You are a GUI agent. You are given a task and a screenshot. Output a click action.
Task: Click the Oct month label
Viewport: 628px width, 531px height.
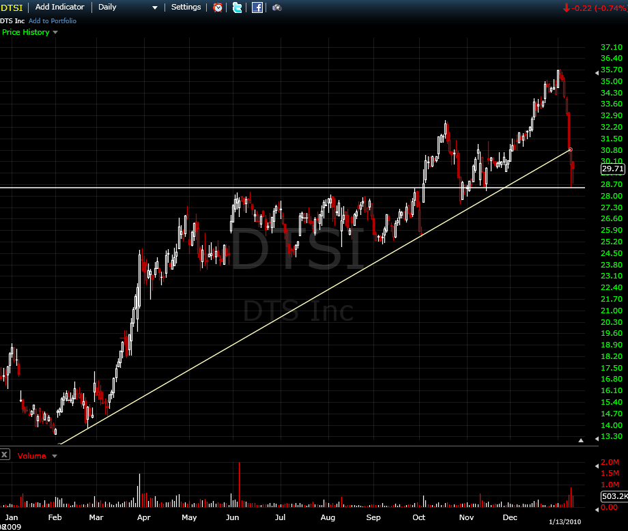click(x=419, y=517)
